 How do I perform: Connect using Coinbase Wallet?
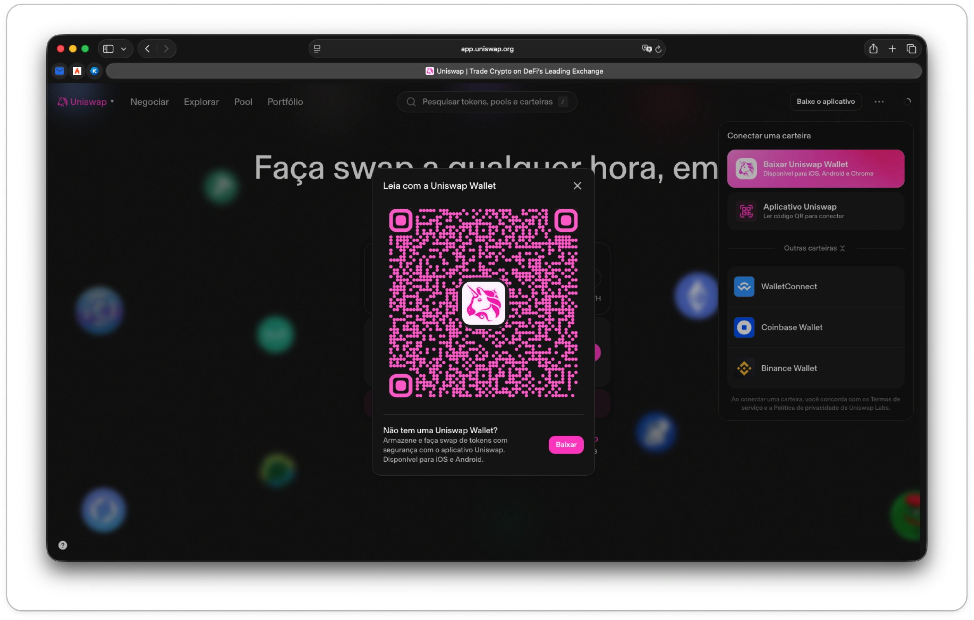coord(815,327)
